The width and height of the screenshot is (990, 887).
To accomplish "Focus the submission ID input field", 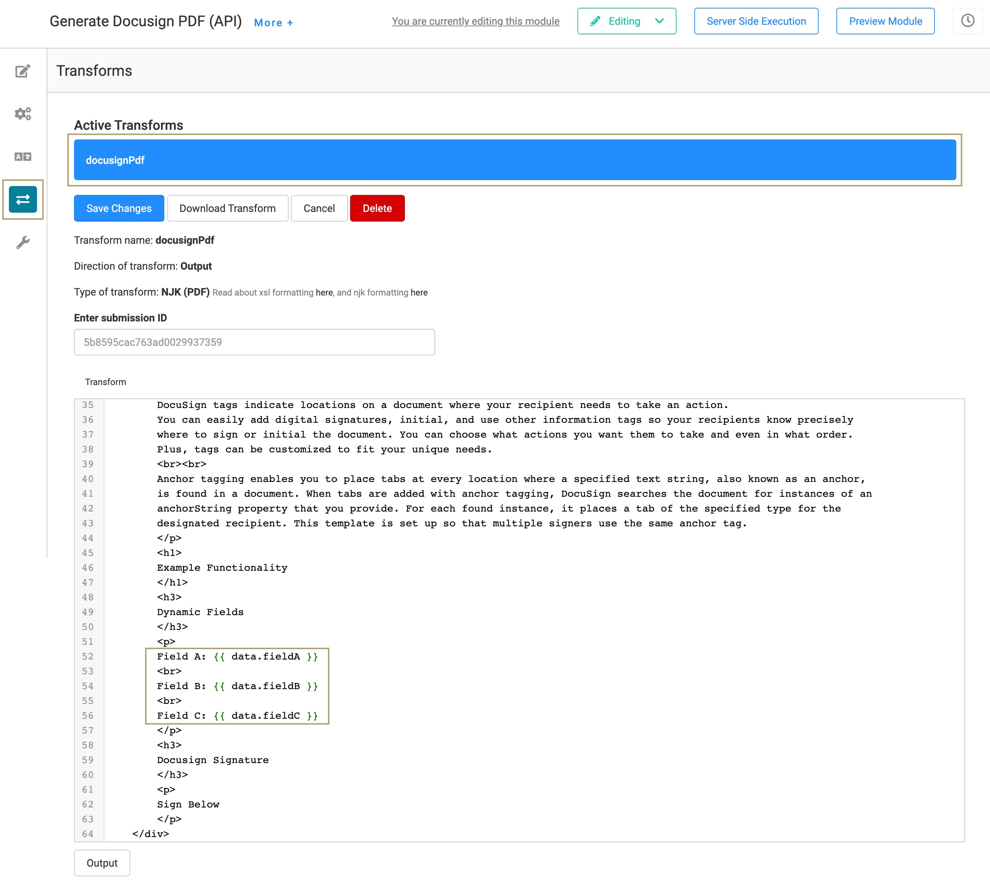I will pyautogui.click(x=254, y=342).
